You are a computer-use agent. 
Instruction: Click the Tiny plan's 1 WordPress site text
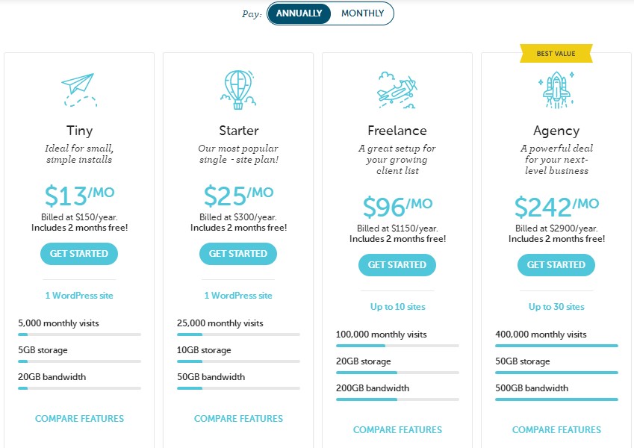(x=79, y=296)
